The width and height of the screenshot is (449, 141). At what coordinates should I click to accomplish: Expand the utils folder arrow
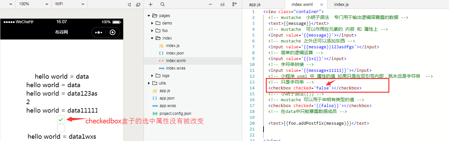[x=149, y=83]
